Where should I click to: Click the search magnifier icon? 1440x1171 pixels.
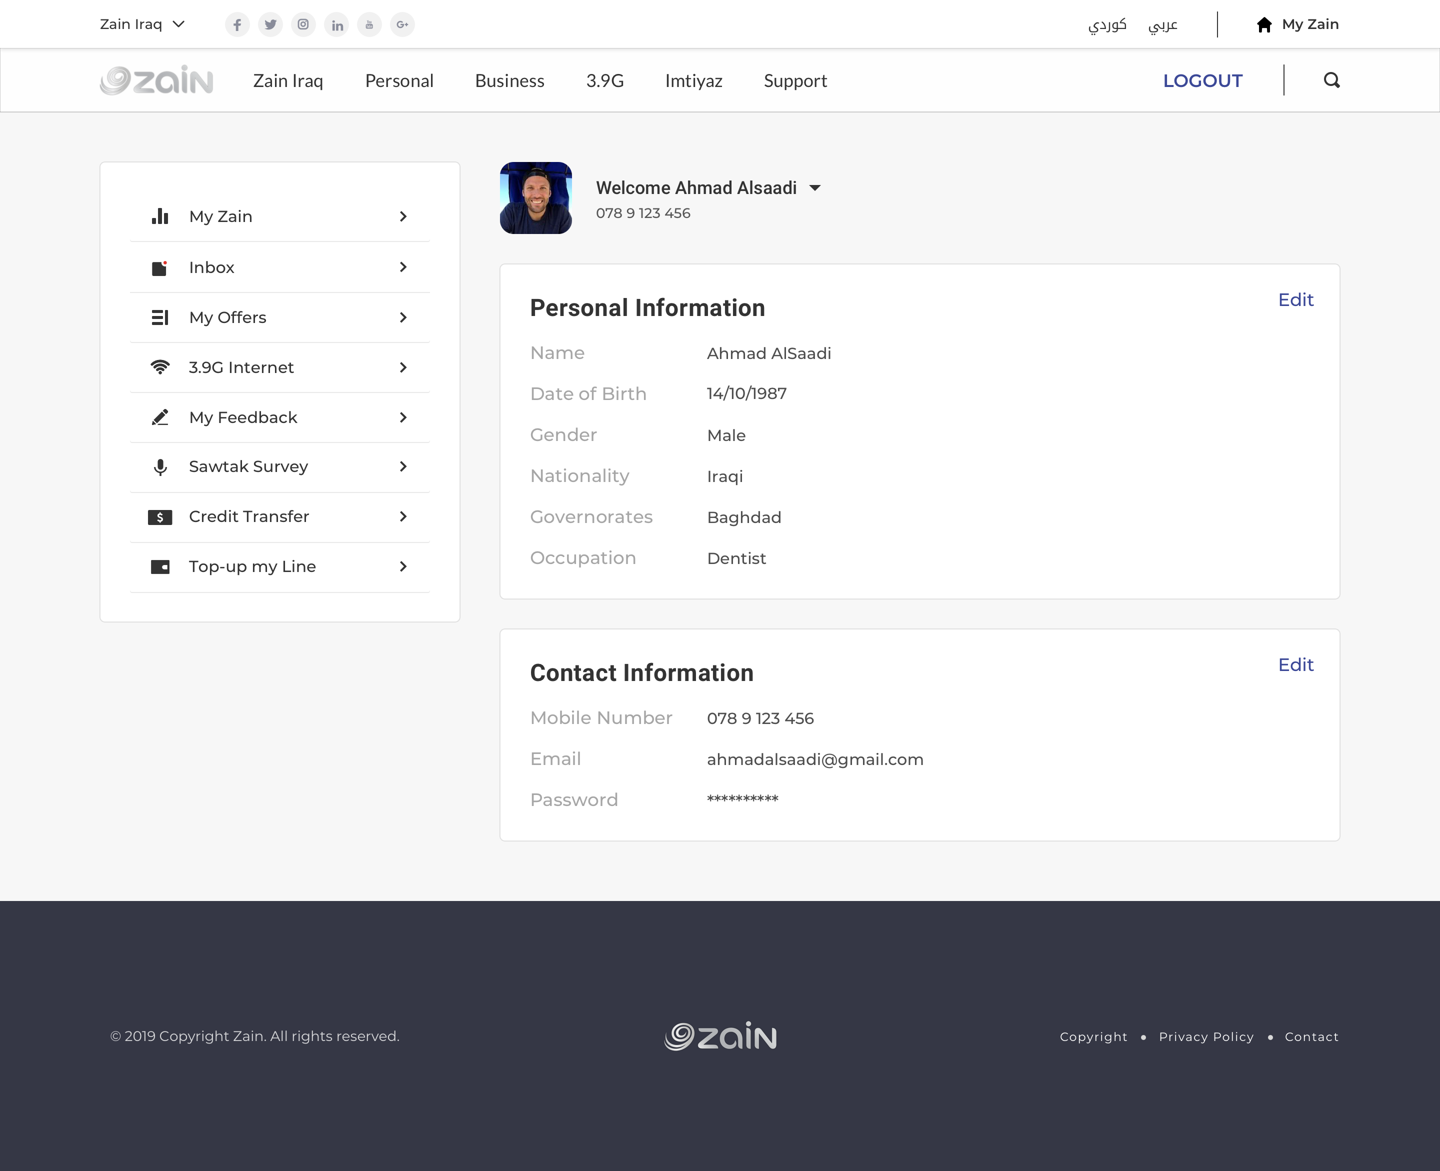tap(1331, 80)
